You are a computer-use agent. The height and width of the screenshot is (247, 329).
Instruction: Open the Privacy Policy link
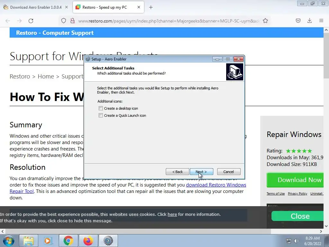click(297, 193)
